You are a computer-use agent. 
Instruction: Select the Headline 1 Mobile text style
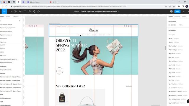tap(178, 92)
